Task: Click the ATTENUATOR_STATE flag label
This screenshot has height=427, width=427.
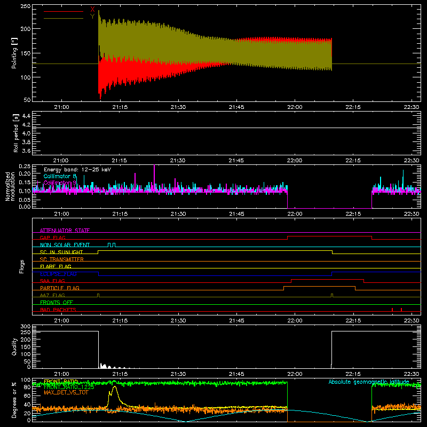Action: pos(65,231)
